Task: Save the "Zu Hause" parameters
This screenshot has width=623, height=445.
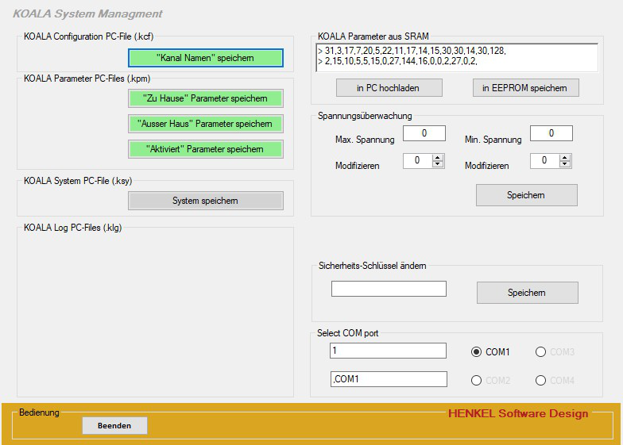Action: tap(205, 98)
